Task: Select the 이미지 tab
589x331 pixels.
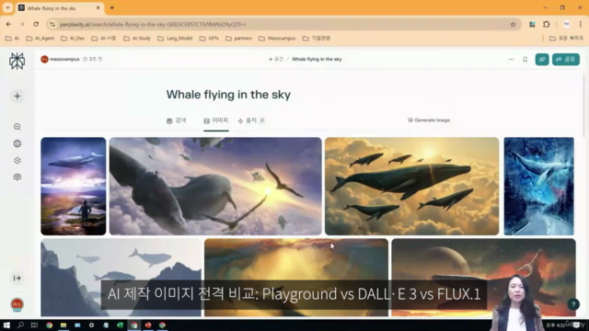Action: click(216, 120)
